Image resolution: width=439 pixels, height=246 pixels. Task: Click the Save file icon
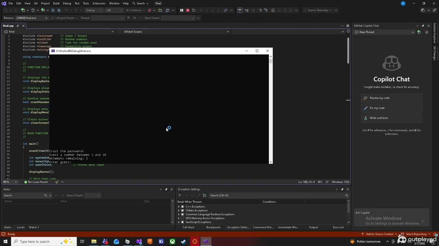[x=53, y=10]
